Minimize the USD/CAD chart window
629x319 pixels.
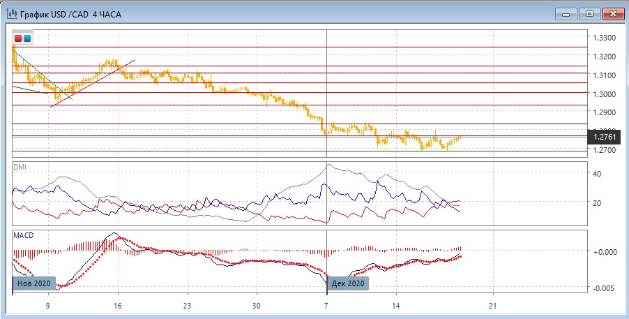click(x=566, y=13)
